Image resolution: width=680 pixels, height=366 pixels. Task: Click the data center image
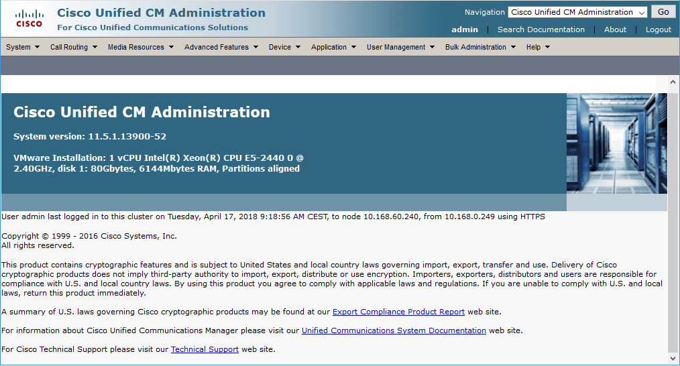coord(617,143)
